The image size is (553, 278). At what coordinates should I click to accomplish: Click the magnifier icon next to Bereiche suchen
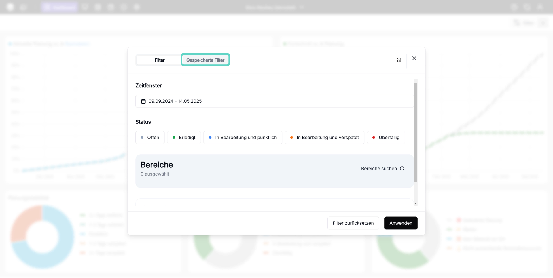point(402,169)
